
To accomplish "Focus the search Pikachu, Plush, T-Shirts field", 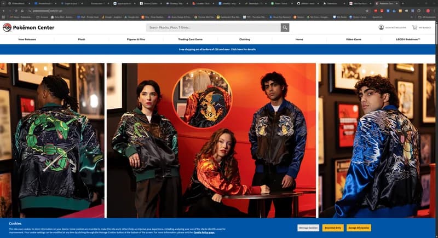I will click(214, 27).
